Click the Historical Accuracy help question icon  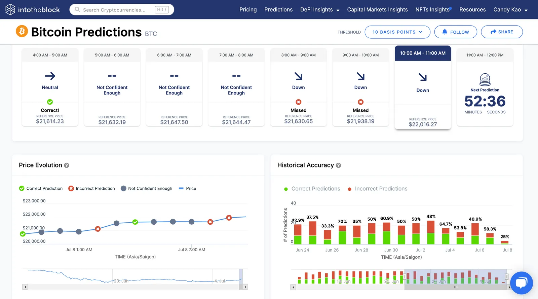tap(338, 165)
